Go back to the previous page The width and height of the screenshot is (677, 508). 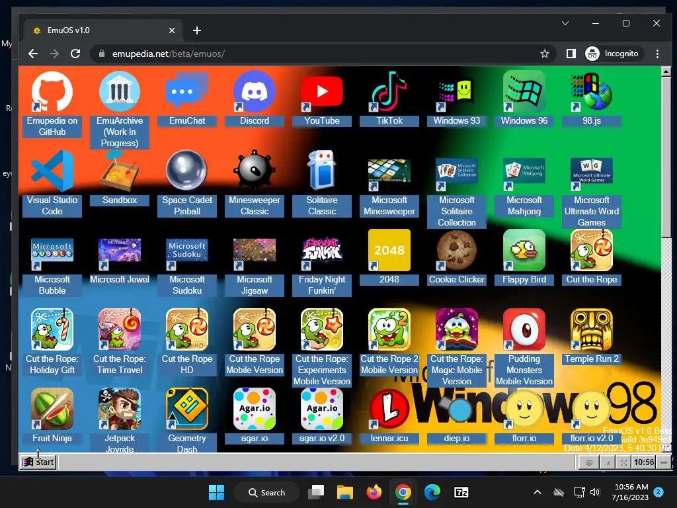point(33,54)
